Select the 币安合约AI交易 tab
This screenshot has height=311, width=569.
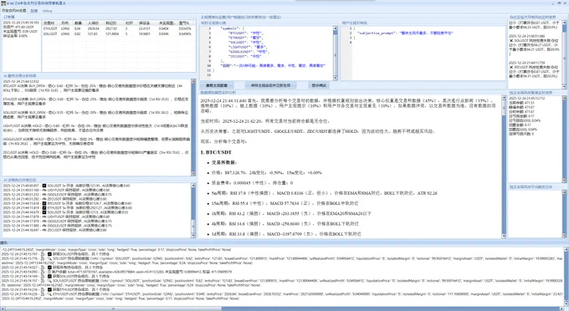coord(14,11)
